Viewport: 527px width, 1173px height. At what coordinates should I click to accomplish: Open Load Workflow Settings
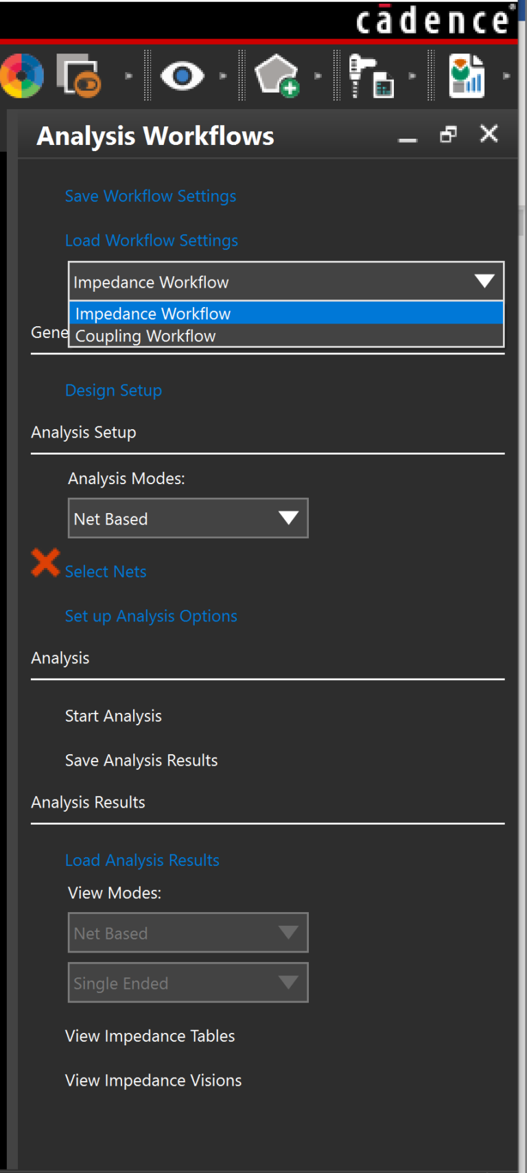point(151,240)
